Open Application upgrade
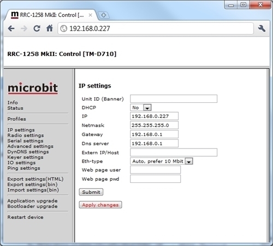The image size is (273, 246). (x=33, y=201)
